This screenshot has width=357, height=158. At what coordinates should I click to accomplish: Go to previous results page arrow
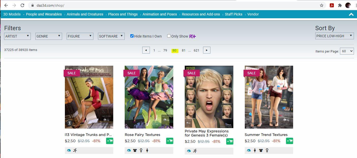146,50
